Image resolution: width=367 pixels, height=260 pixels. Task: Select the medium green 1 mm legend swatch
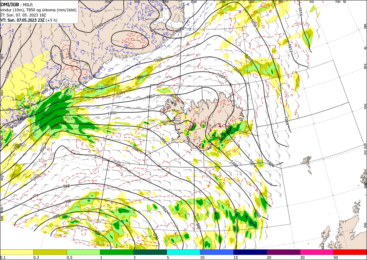[117, 252]
